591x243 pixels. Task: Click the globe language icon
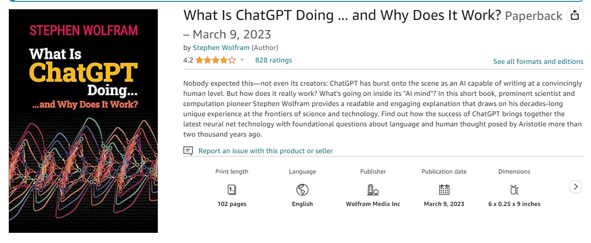[302, 189]
